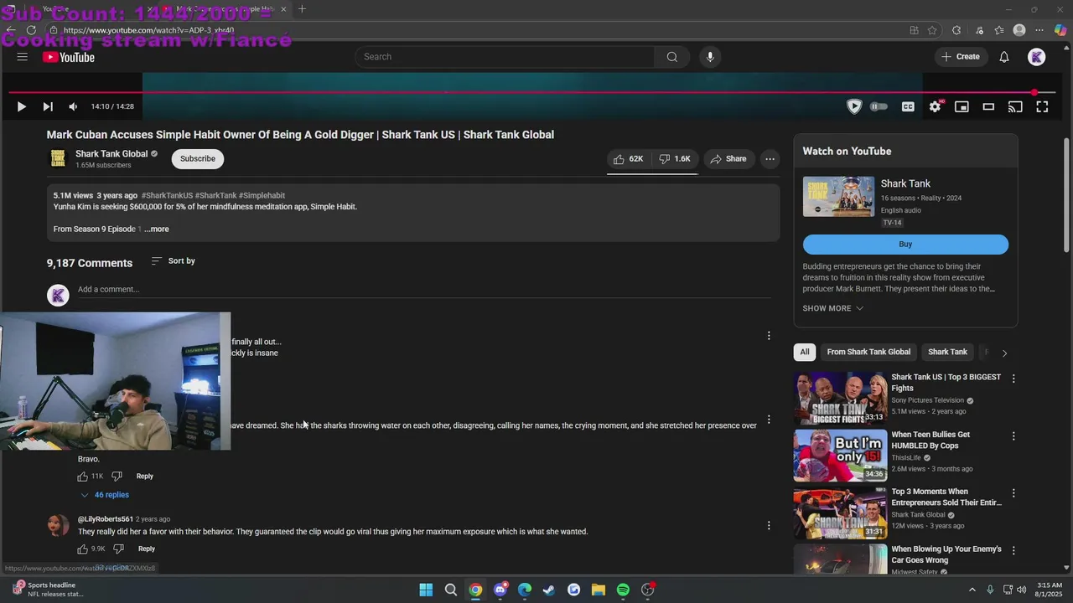Skip to the next video
The height and width of the screenshot is (603, 1073).
click(x=48, y=106)
